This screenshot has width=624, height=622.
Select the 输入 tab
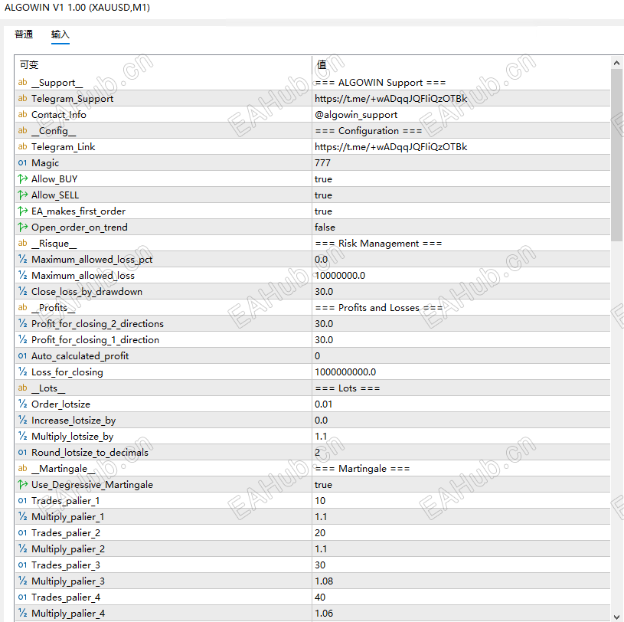coord(60,34)
